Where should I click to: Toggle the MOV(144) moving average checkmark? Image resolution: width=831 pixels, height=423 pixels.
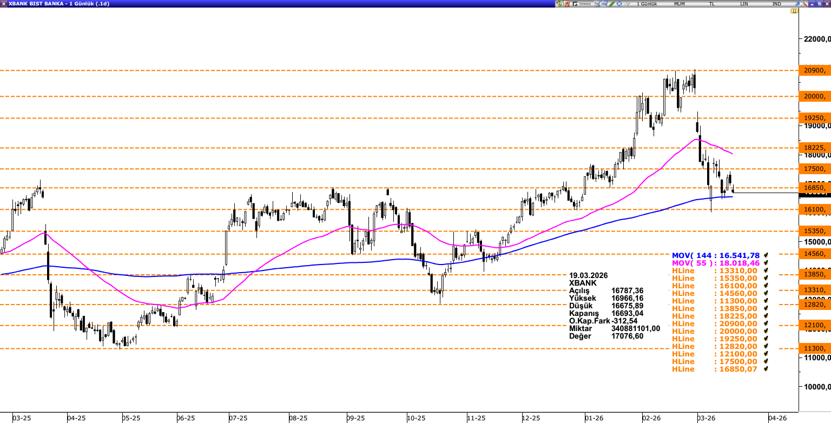click(x=766, y=255)
